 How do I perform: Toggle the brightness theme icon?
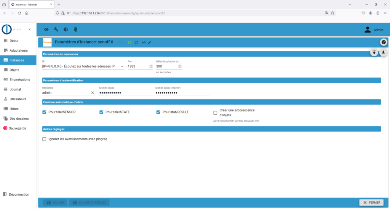pos(66,29)
